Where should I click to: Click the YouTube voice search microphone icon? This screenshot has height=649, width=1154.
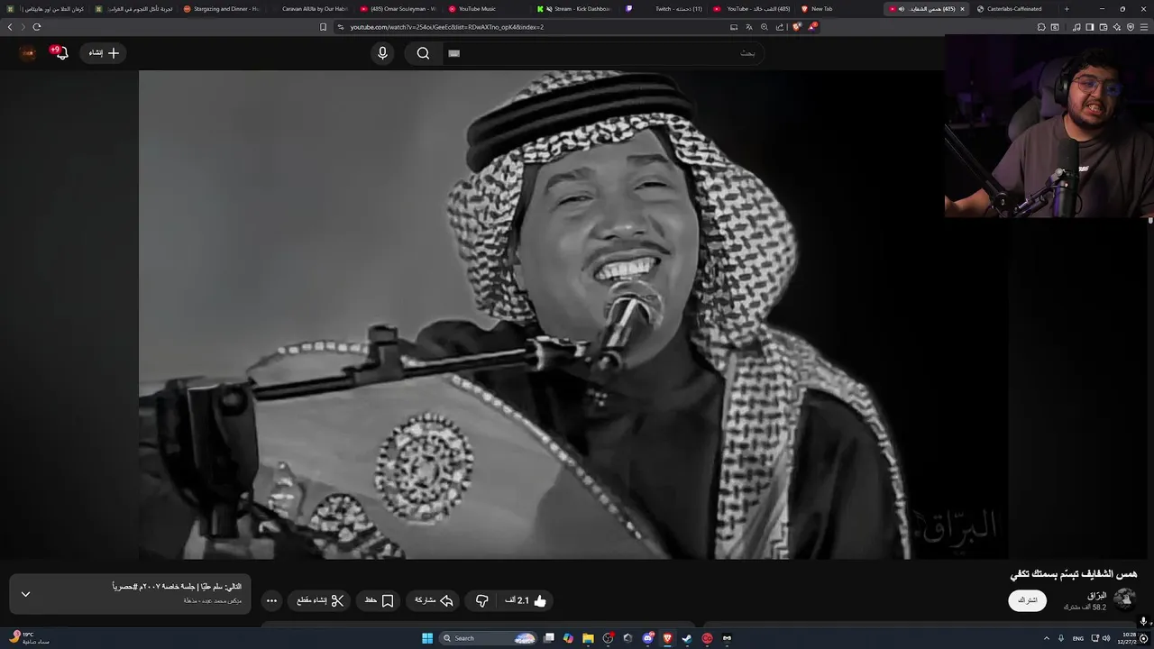pyautogui.click(x=382, y=53)
